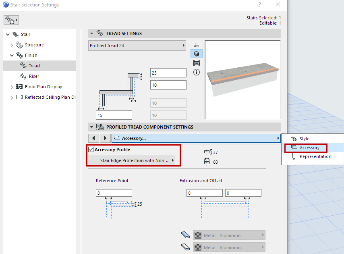Show the component info icon

197,72
